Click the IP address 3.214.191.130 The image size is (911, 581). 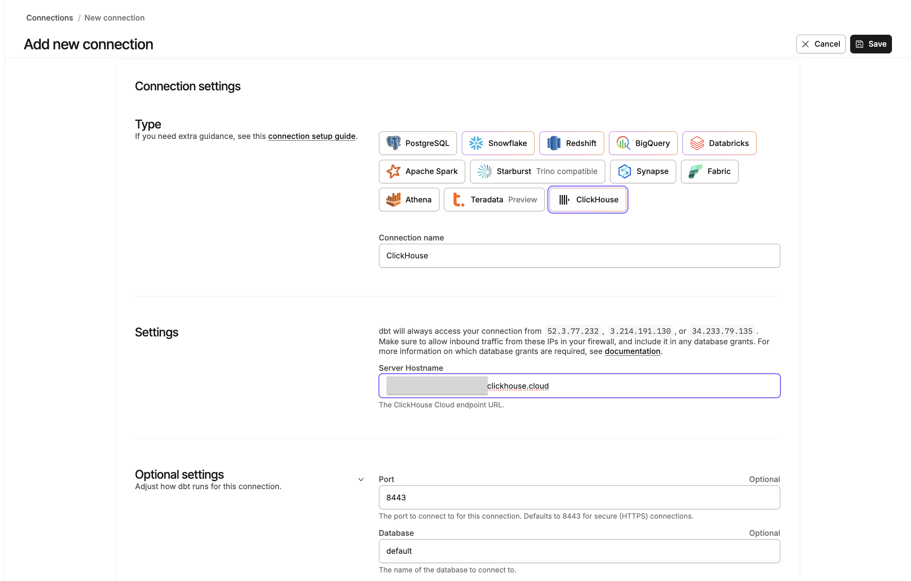pos(640,331)
